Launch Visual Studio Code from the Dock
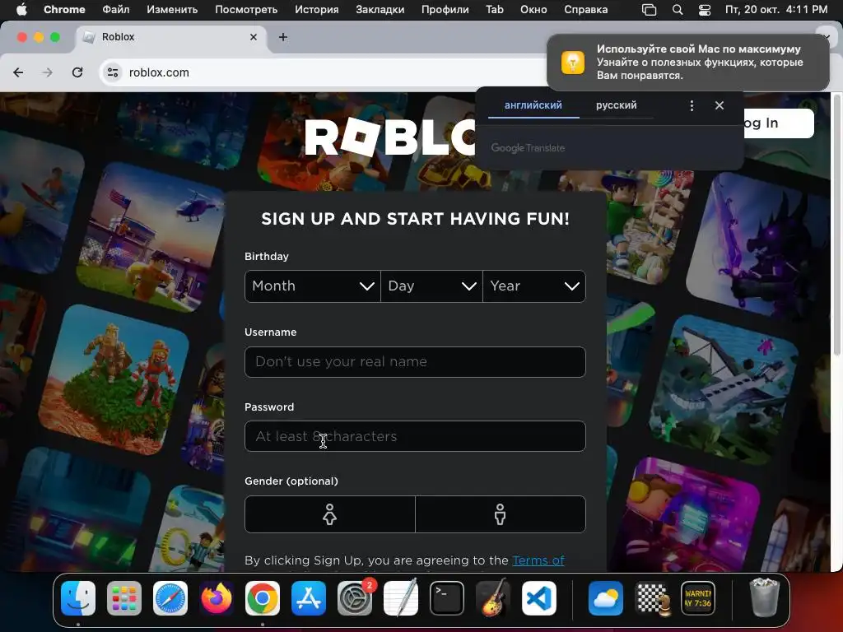Screen dimensions: 843x632 [x=539, y=598]
